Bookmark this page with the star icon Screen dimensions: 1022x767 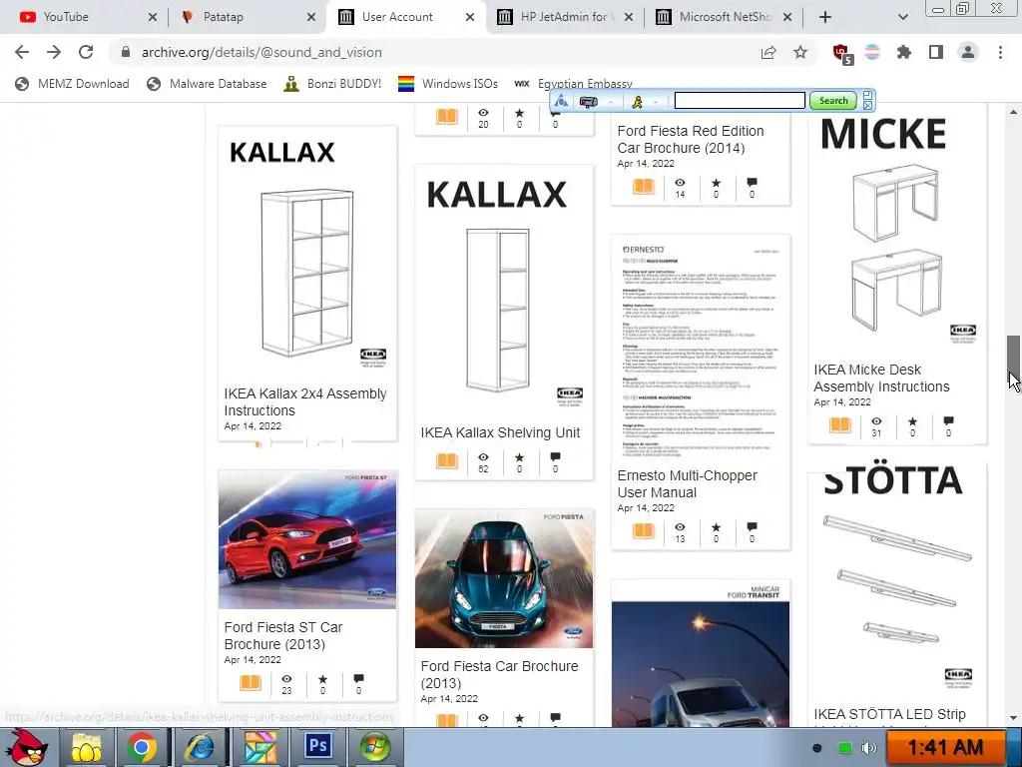pyautogui.click(x=800, y=52)
